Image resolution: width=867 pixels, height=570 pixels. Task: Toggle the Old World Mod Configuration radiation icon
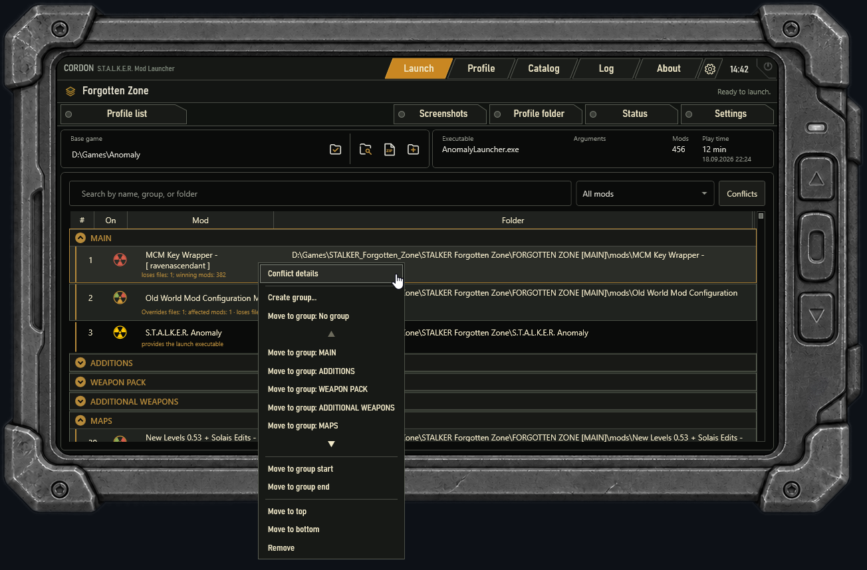tap(120, 298)
